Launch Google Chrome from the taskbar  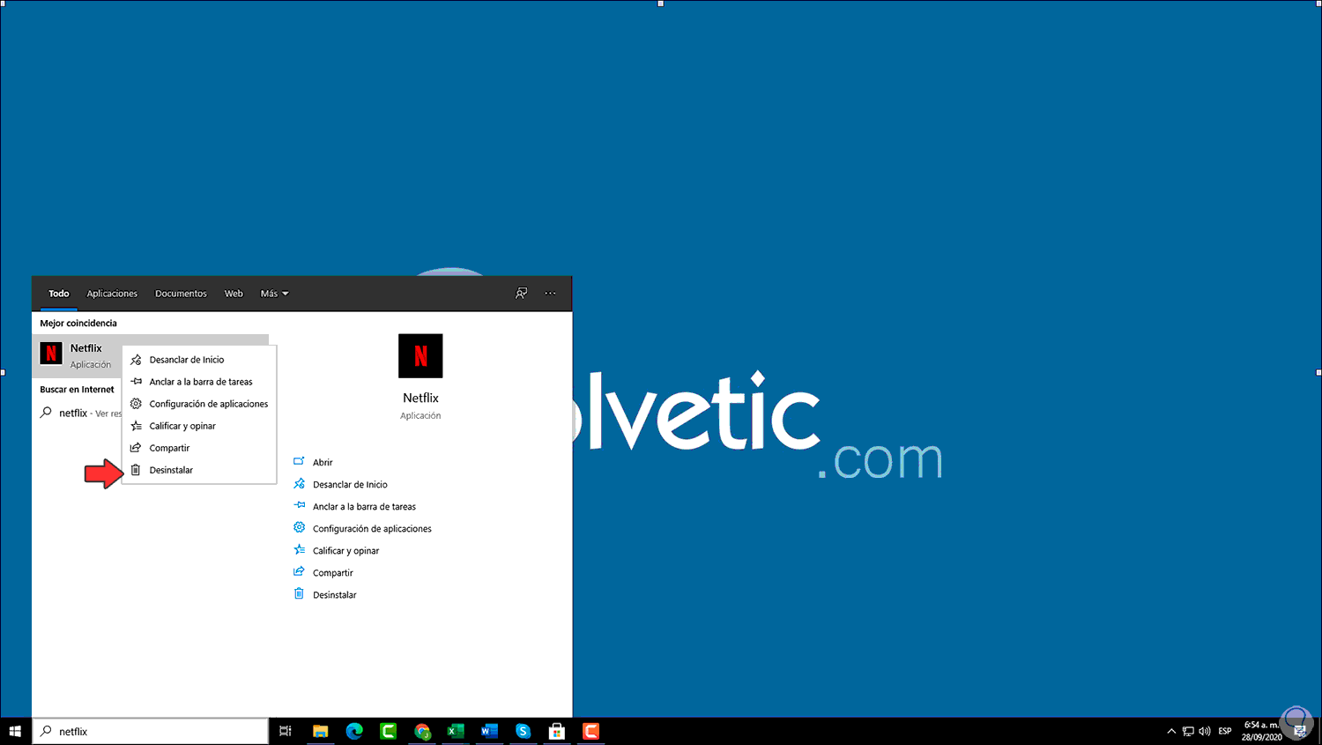[x=422, y=731]
